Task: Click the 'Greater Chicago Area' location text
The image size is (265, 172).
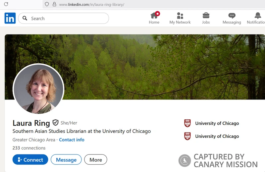Action: (34, 140)
